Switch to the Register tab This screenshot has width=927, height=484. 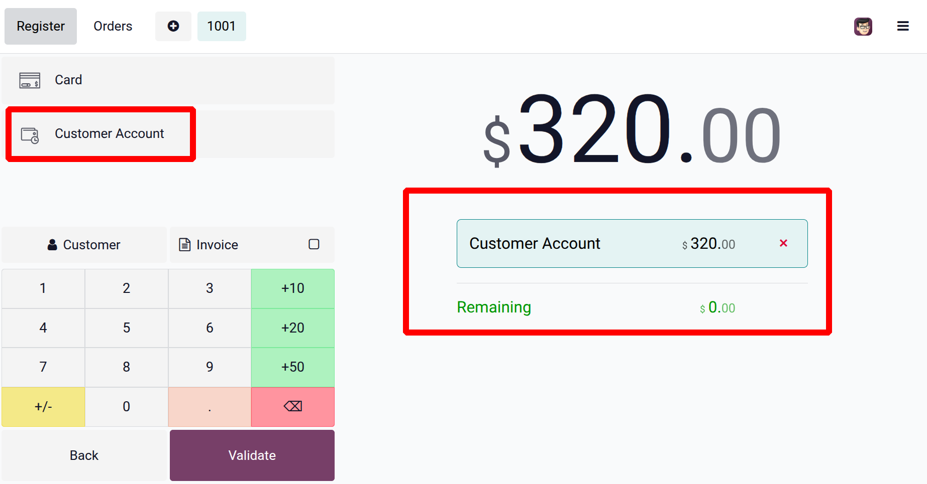41,26
